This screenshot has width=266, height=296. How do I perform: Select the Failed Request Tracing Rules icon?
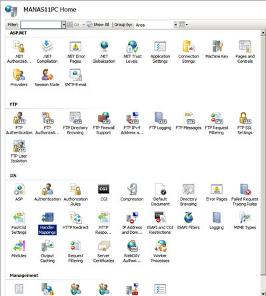point(245,195)
